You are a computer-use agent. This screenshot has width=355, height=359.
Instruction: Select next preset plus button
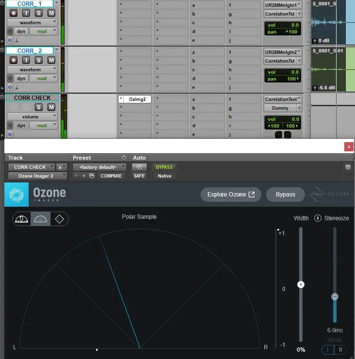[84, 176]
